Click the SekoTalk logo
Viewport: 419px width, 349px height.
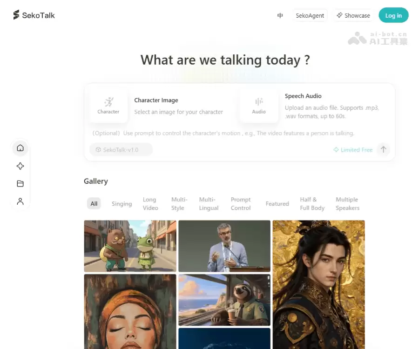(34, 15)
